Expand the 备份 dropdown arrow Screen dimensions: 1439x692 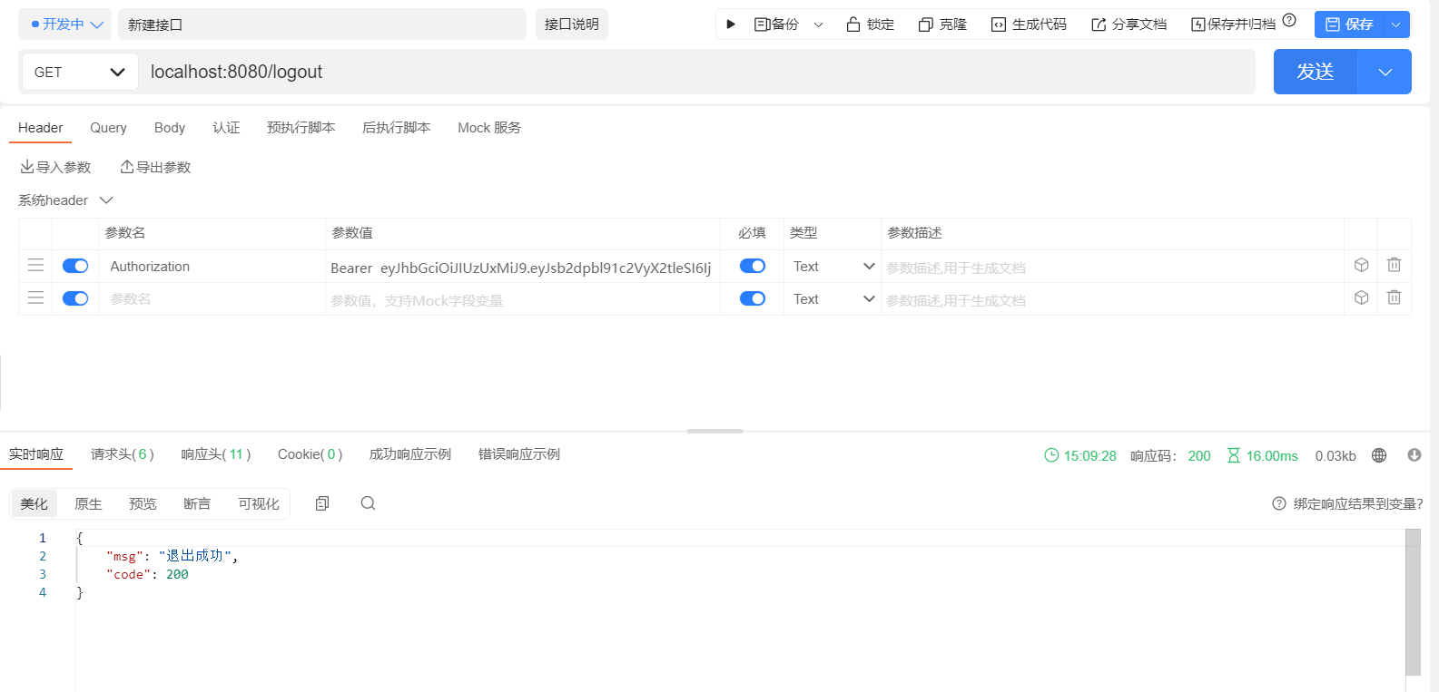click(818, 24)
